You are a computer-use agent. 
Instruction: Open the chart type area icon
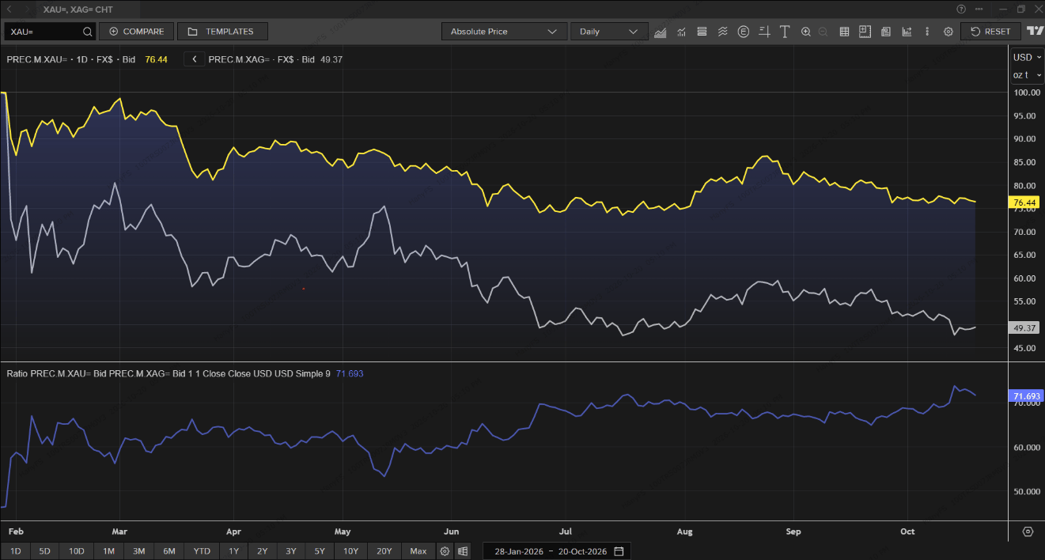661,32
